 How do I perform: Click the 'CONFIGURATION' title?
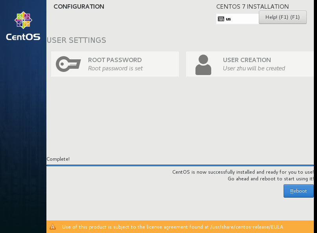click(x=79, y=7)
